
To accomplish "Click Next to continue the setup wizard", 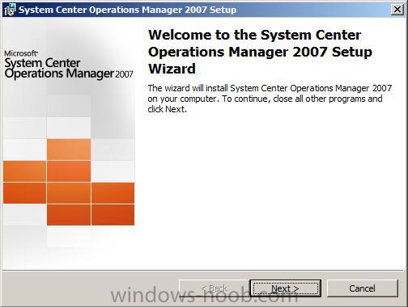I will pyautogui.click(x=285, y=288).
